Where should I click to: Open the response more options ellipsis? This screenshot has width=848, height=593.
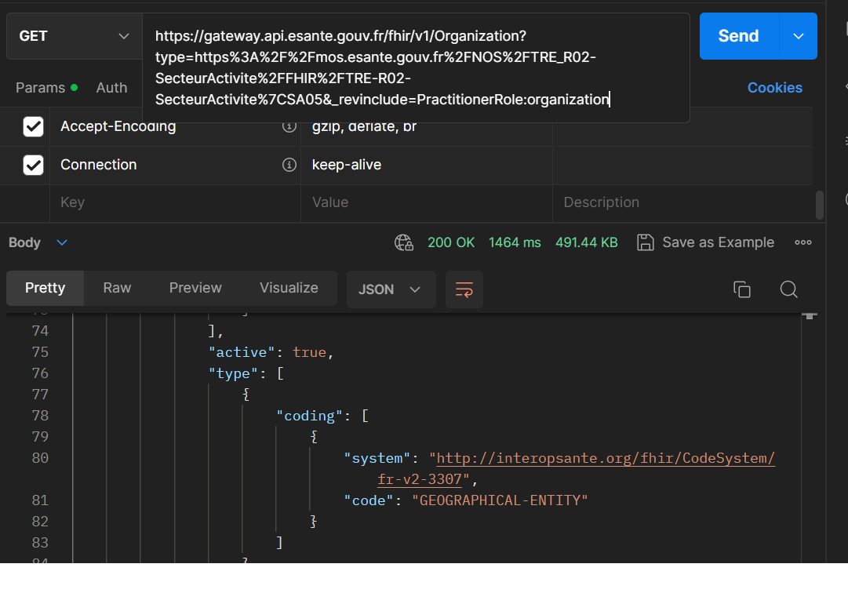(803, 243)
